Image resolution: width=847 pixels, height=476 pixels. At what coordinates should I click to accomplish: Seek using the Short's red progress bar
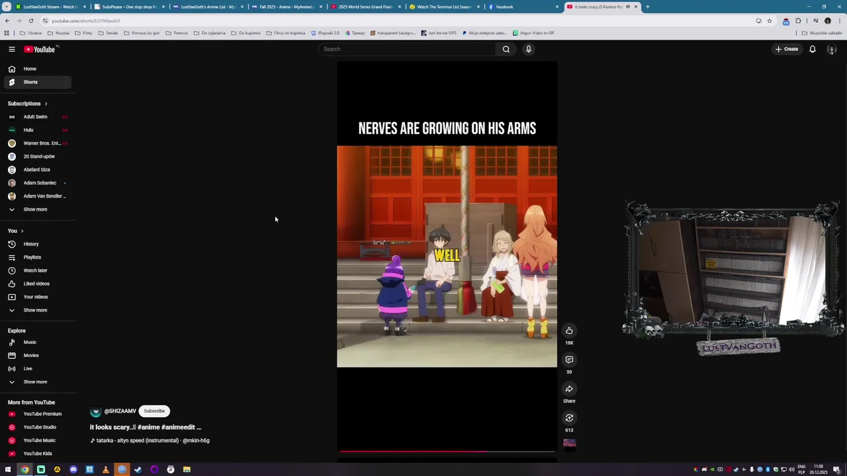447,452
